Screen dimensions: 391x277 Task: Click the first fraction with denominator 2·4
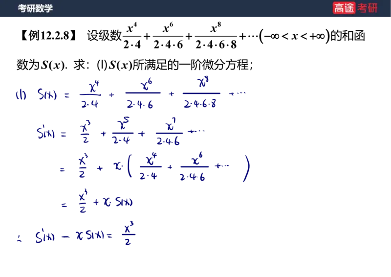click(90, 95)
